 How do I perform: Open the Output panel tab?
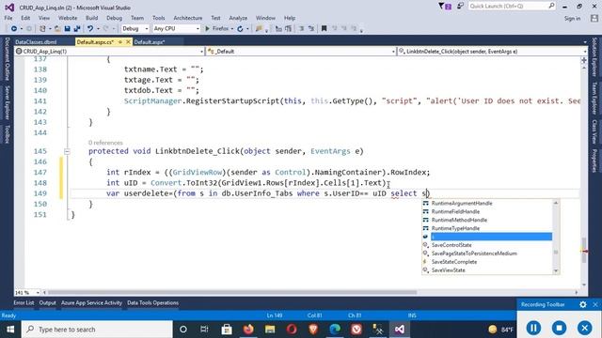(x=47, y=303)
